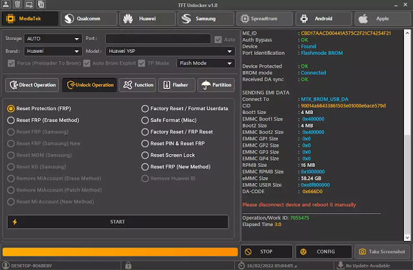Click the Partition umbrella icon
The height and width of the screenshot is (270, 413).
pyautogui.click(x=206, y=85)
